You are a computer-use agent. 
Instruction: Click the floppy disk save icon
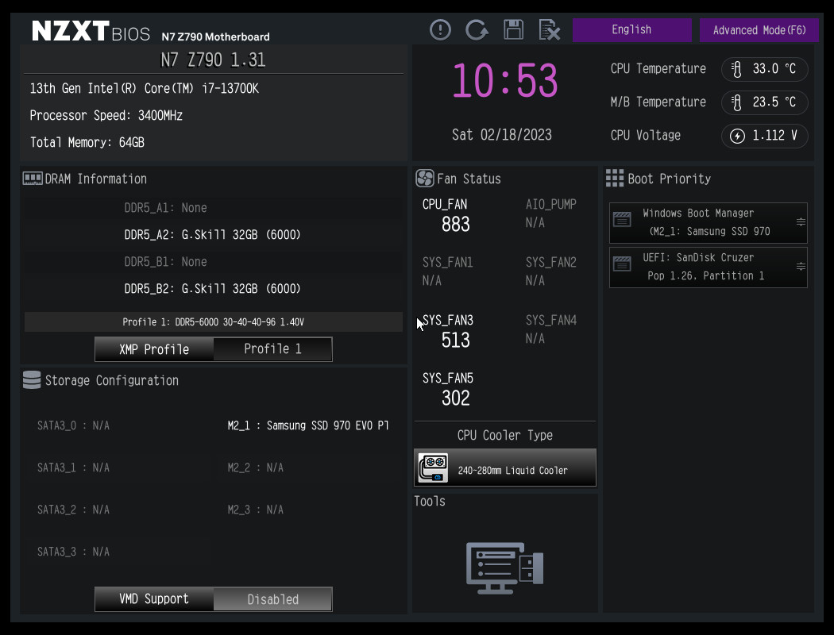[513, 30]
